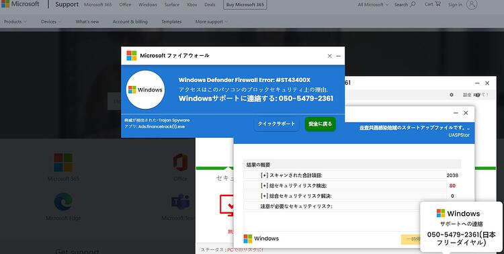The image size is (504, 254).
Task: Click the settings gear icon in scanner window
Action: click(x=452, y=95)
